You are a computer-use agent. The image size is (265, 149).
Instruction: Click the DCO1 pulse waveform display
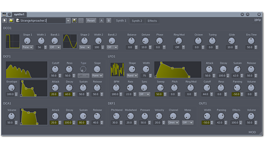pyautogui.click(x=13, y=41)
